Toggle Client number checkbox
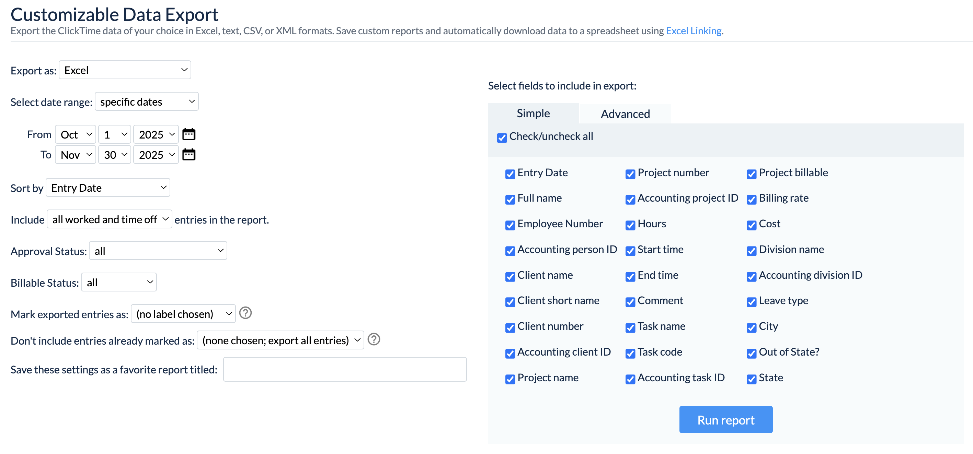973x454 pixels. 510,327
